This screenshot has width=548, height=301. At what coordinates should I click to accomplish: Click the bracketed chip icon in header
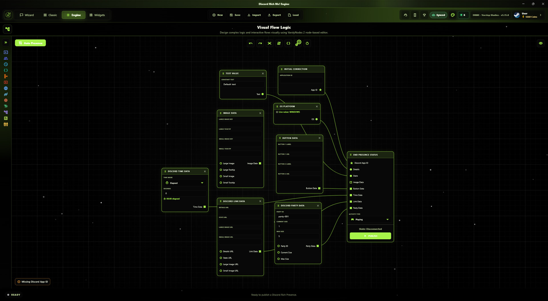tap(415, 15)
